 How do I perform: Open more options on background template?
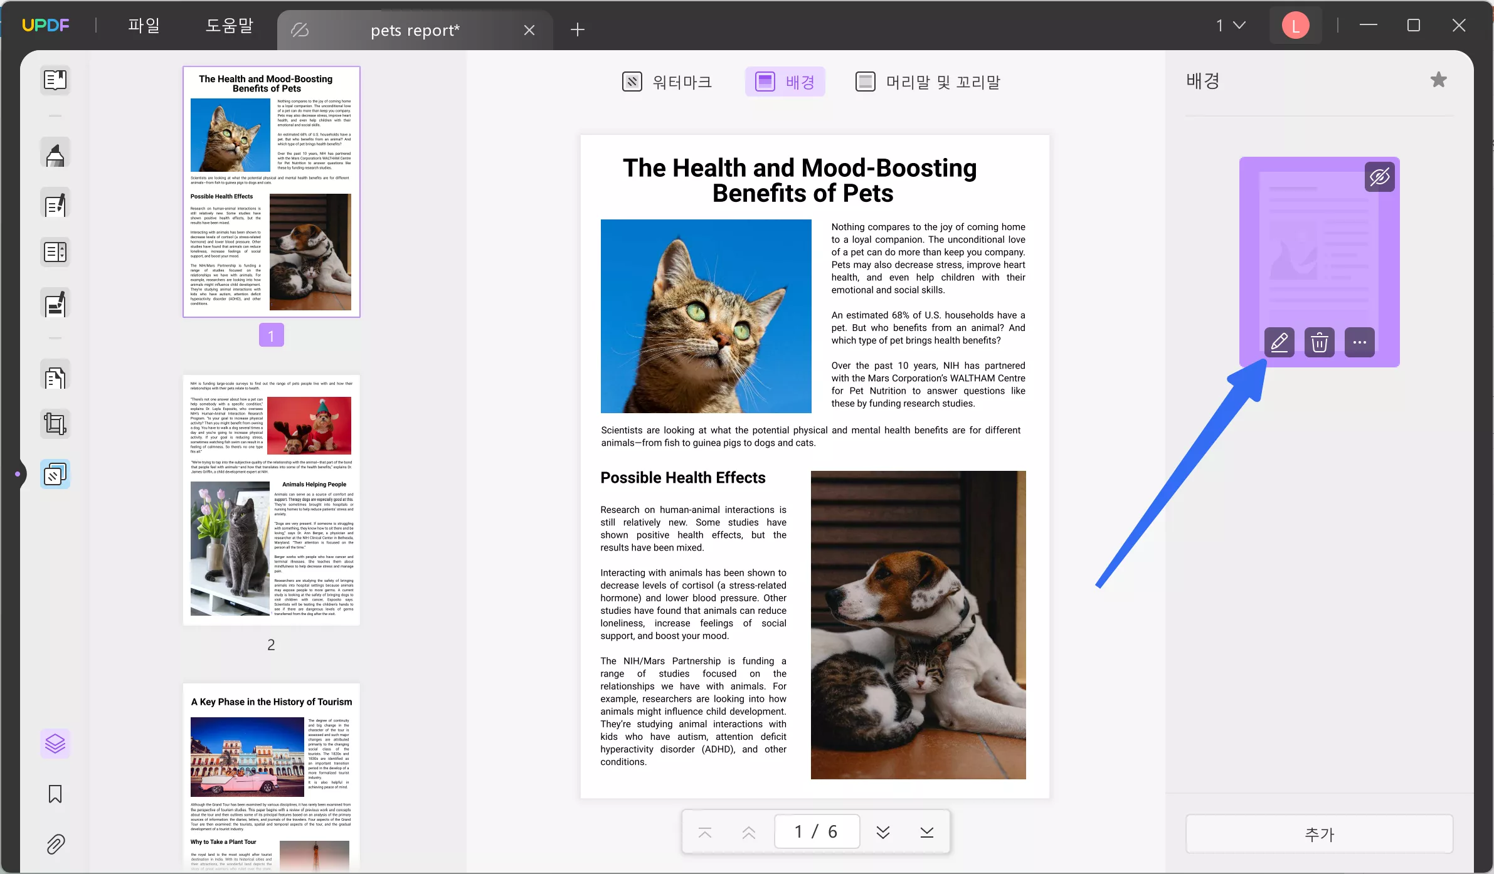click(x=1360, y=342)
